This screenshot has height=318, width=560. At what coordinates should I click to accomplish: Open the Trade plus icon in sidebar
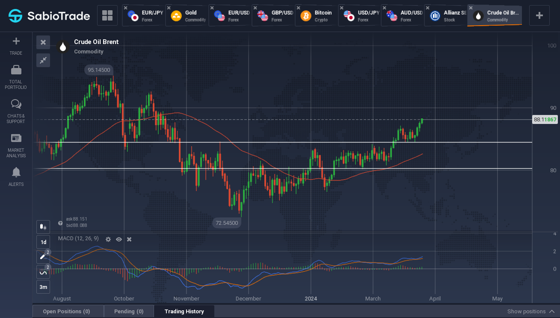(x=16, y=41)
